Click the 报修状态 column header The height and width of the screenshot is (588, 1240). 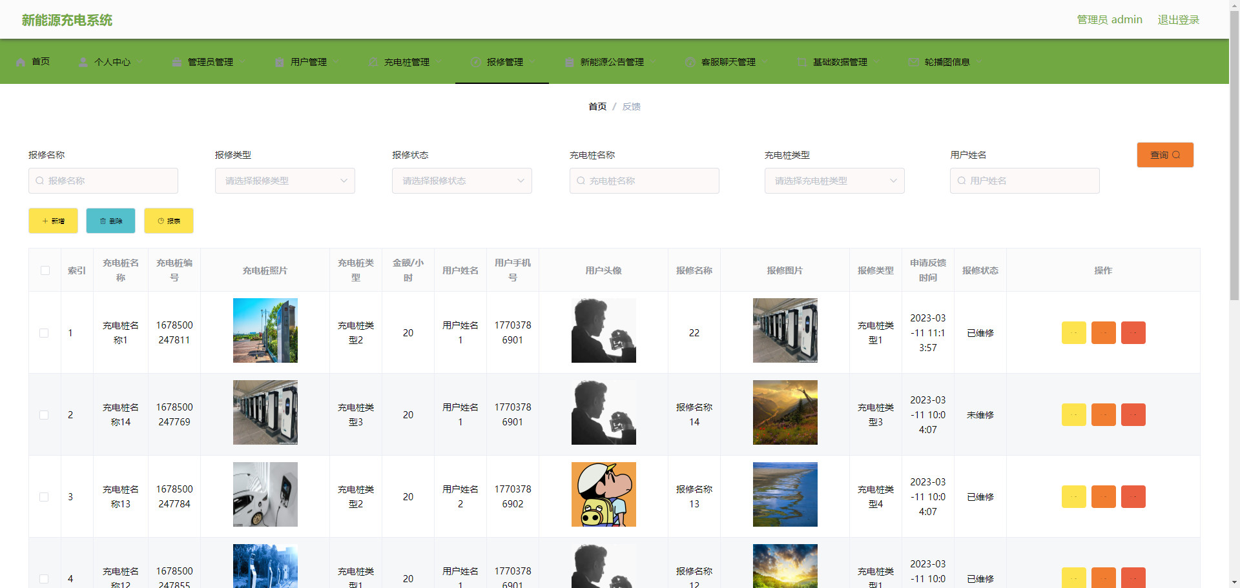[980, 270]
